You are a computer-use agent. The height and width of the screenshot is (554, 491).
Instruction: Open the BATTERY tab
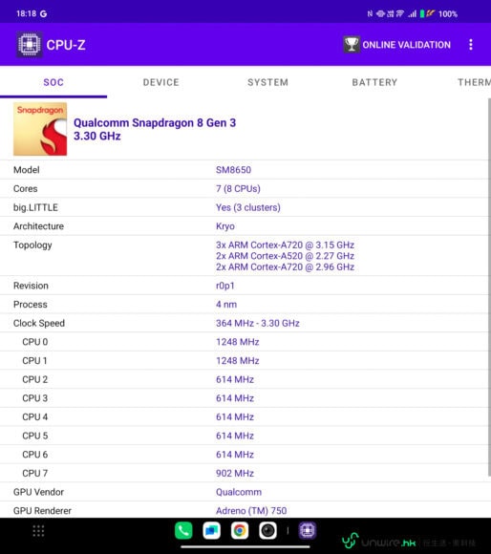(374, 82)
